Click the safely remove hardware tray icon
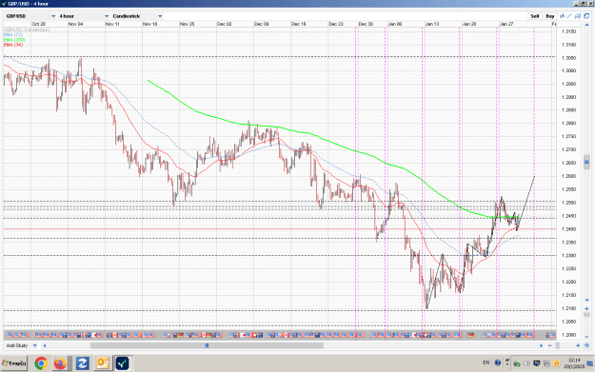This screenshot has width=595, height=372. click(x=516, y=363)
